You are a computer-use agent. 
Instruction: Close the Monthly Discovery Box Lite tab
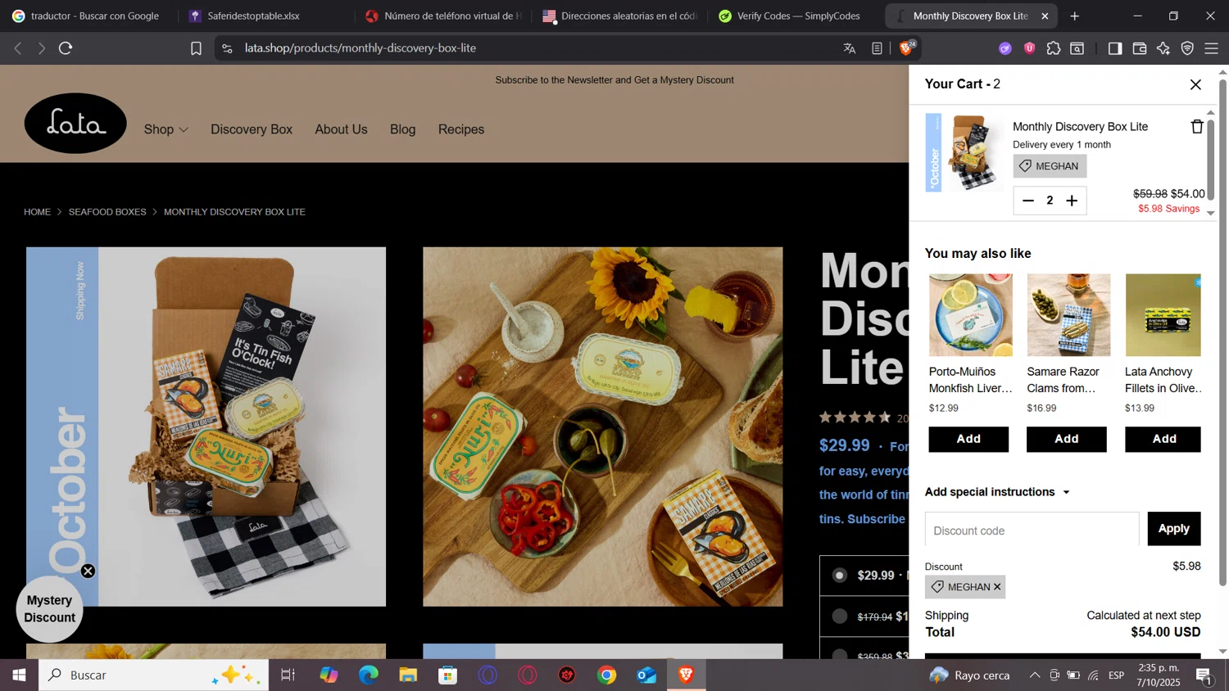[x=1045, y=16]
